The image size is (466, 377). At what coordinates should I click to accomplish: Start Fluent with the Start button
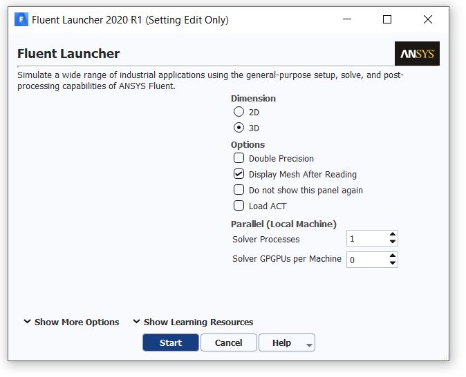click(171, 342)
